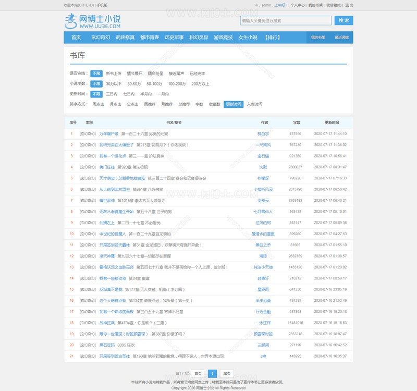Open 首页 in the blue navigation bar
417x391 pixels.
click(x=76, y=38)
